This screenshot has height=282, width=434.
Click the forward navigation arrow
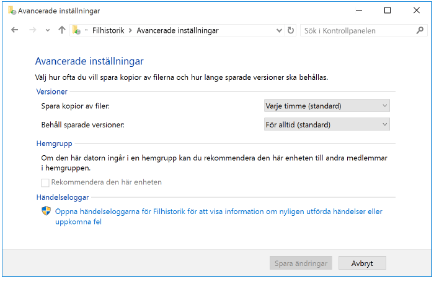[32, 30]
